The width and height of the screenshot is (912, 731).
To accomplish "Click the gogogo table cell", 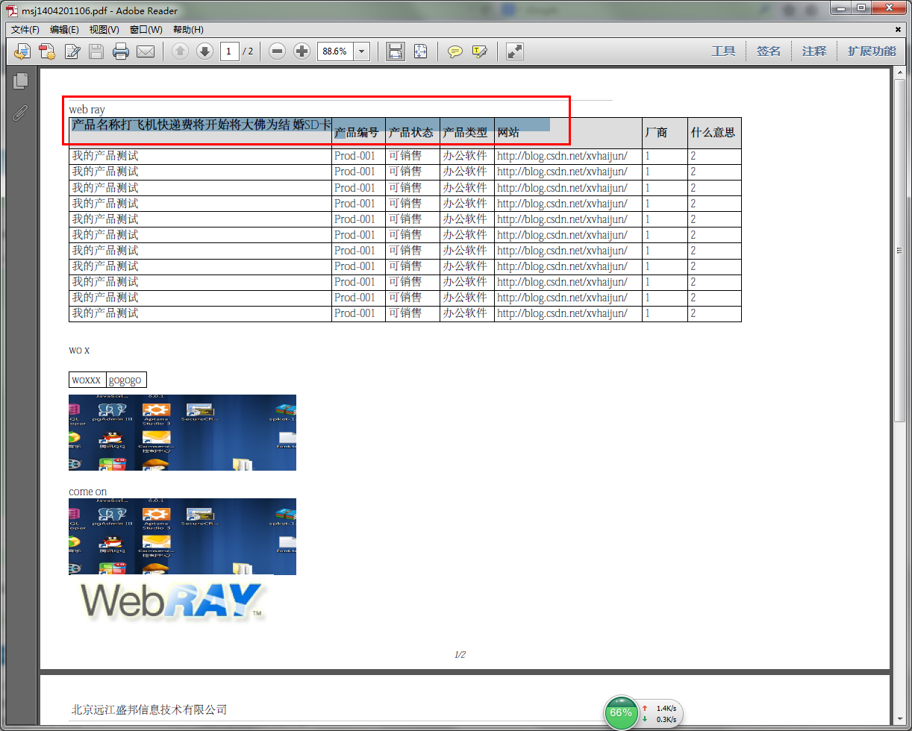I will click(x=126, y=380).
